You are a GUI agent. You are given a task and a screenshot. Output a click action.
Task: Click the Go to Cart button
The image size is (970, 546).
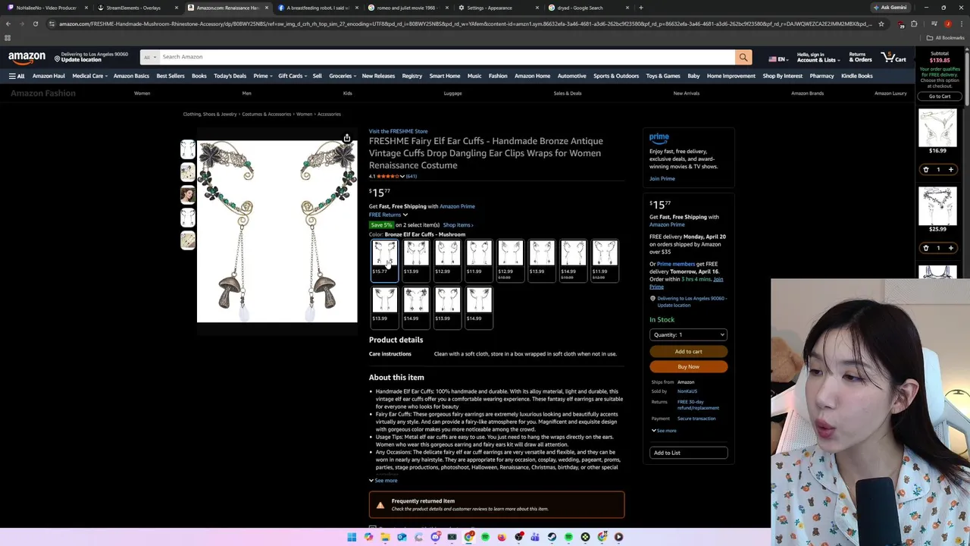click(x=940, y=96)
